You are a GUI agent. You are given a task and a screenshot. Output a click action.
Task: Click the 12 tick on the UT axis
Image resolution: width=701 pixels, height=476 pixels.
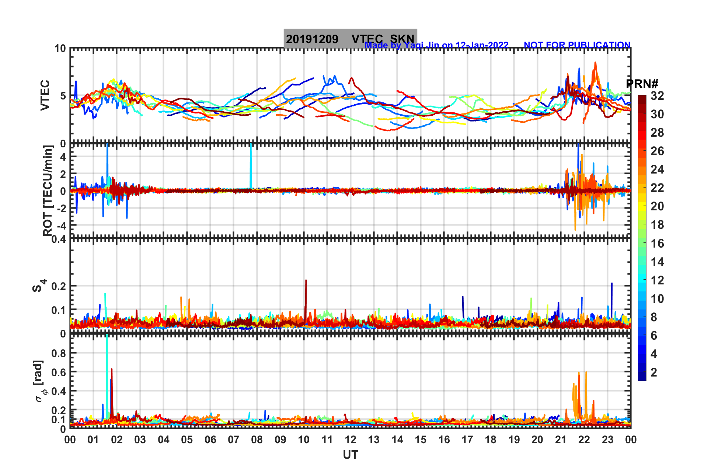(x=350, y=440)
